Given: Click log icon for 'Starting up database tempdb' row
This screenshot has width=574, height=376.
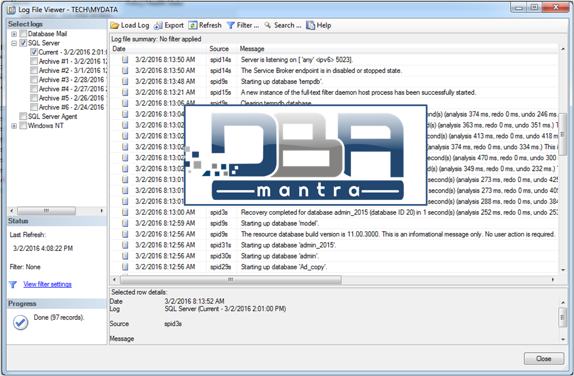Looking at the screenshot, I should tap(125, 81).
